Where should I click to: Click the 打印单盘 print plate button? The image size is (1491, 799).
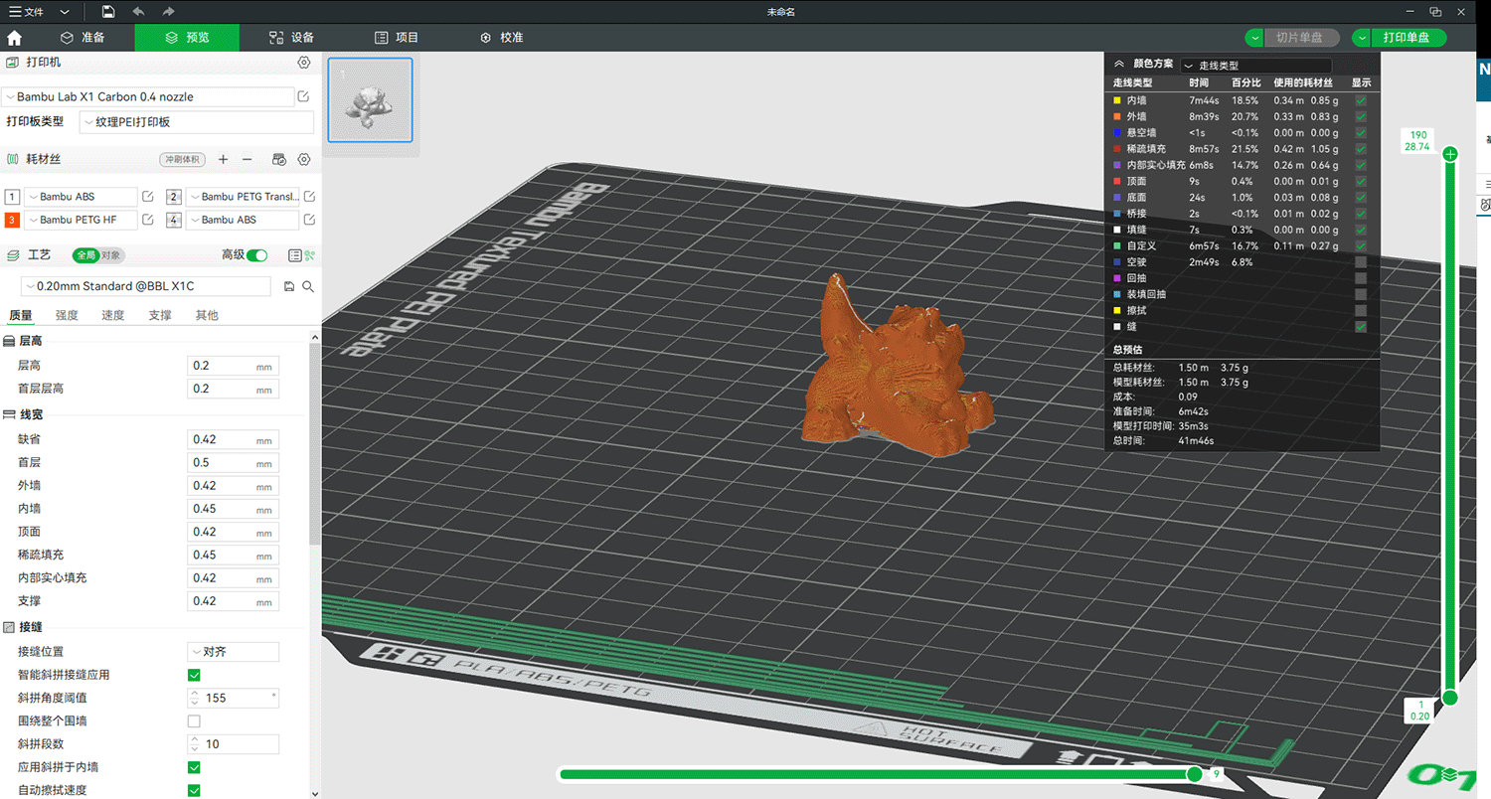[x=1408, y=38]
